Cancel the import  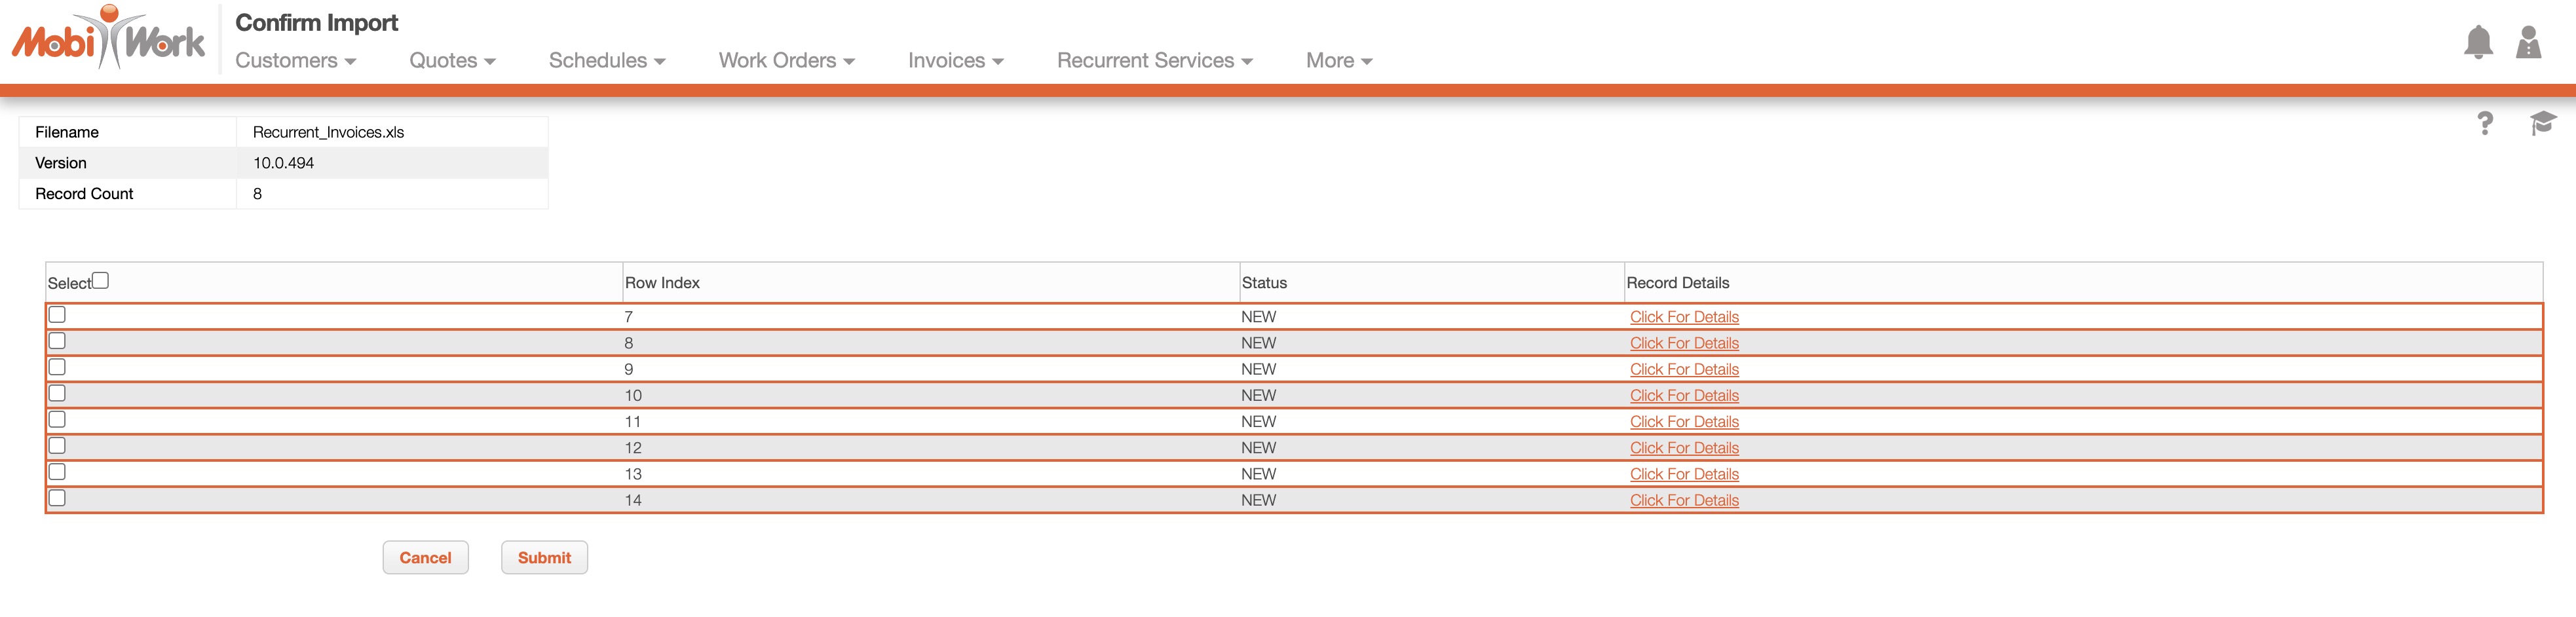(x=425, y=558)
